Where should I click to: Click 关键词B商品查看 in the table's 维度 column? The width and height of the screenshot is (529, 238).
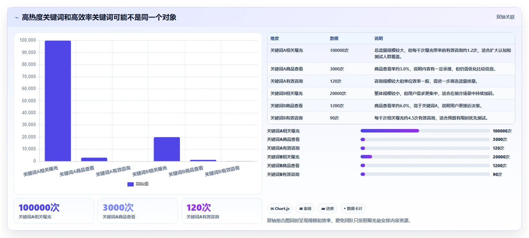point(286,106)
